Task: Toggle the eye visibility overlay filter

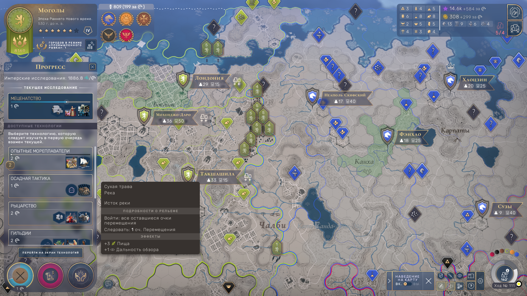Action: (x=460, y=276)
